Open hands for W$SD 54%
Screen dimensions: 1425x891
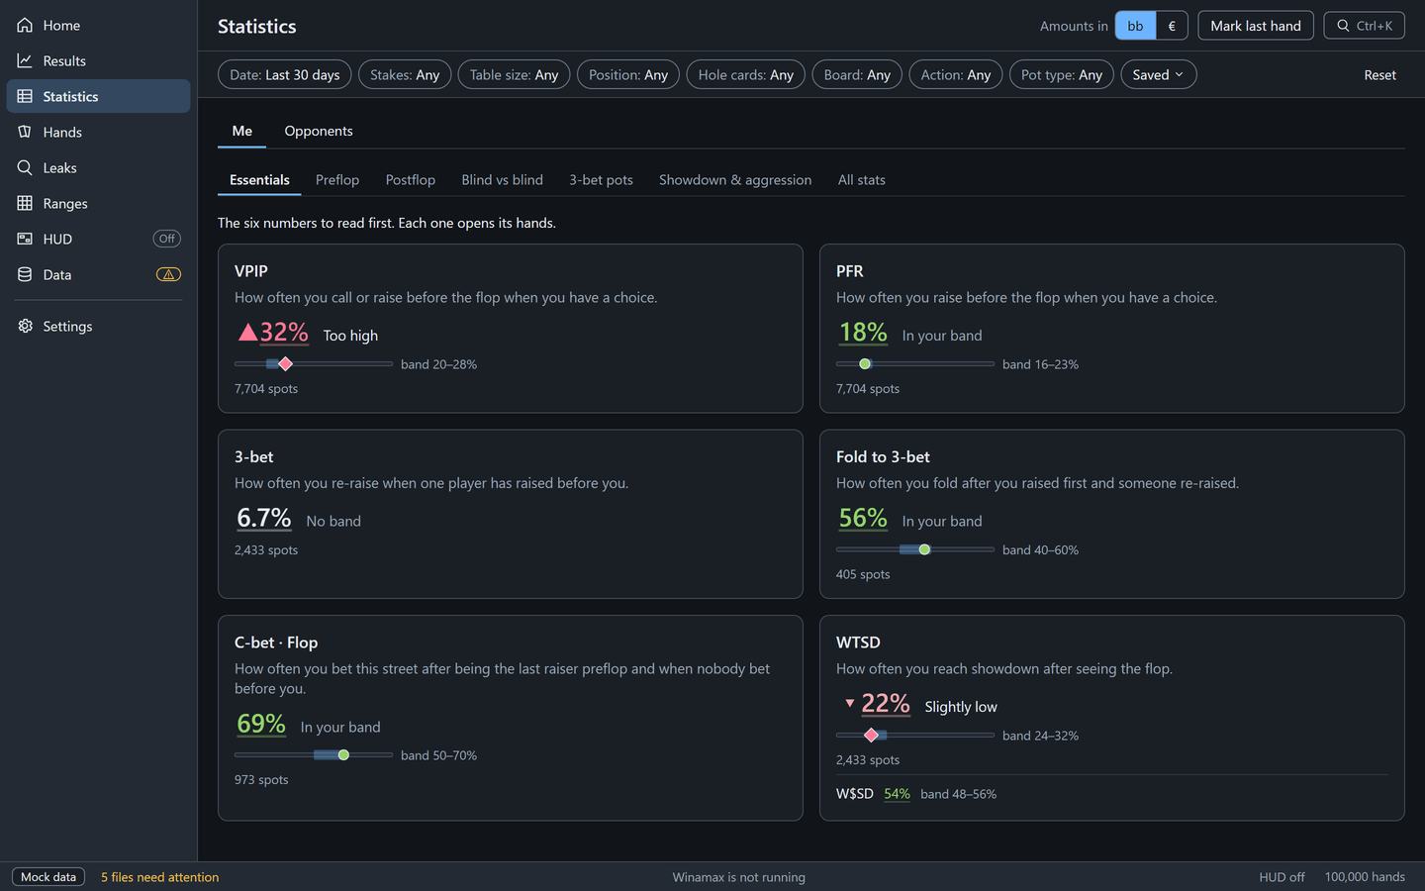897,794
